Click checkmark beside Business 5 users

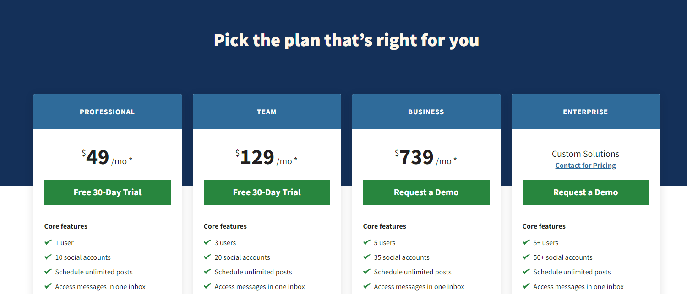coord(366,242)
